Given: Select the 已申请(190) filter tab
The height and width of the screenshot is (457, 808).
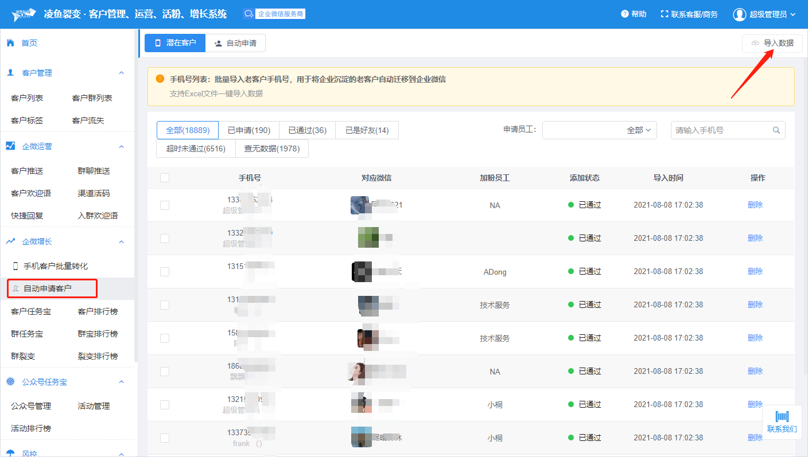Looking at the screenshot, I should pyautogui.click(x=248, y=130).
